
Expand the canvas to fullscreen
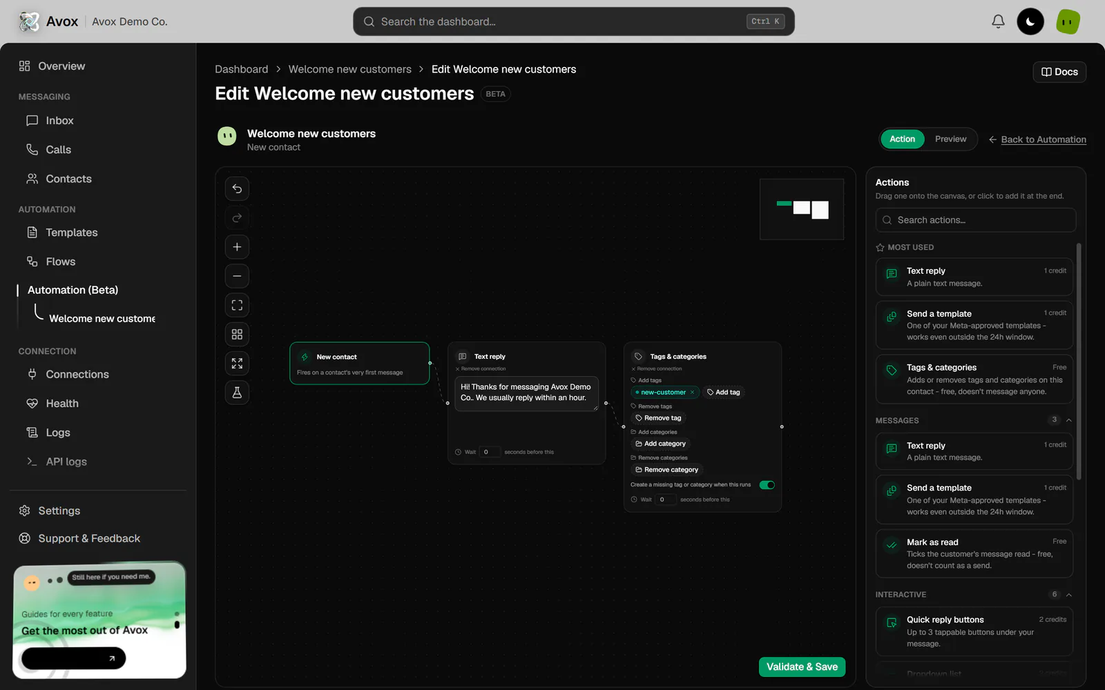pyautogui.click(x=237, y=363)
